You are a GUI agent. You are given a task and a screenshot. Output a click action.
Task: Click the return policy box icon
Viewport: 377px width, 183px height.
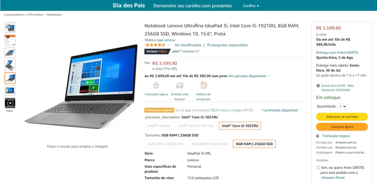tap(203, 85)
